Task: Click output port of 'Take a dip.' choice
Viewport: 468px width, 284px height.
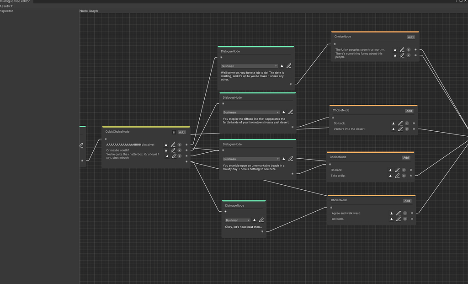Action: pyautogui.click(x=411, y=176)
